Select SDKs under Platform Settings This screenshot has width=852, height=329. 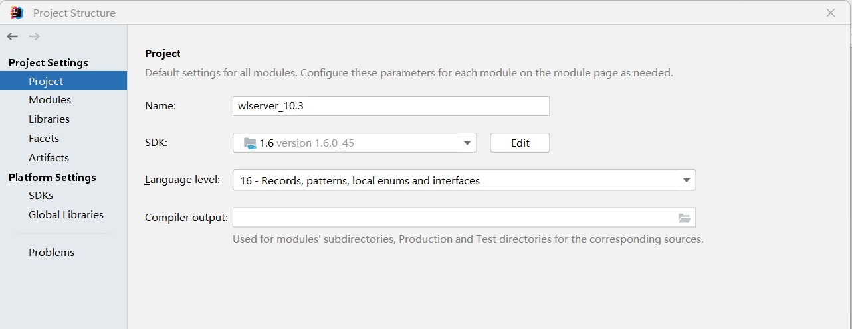tap(41, 195)
